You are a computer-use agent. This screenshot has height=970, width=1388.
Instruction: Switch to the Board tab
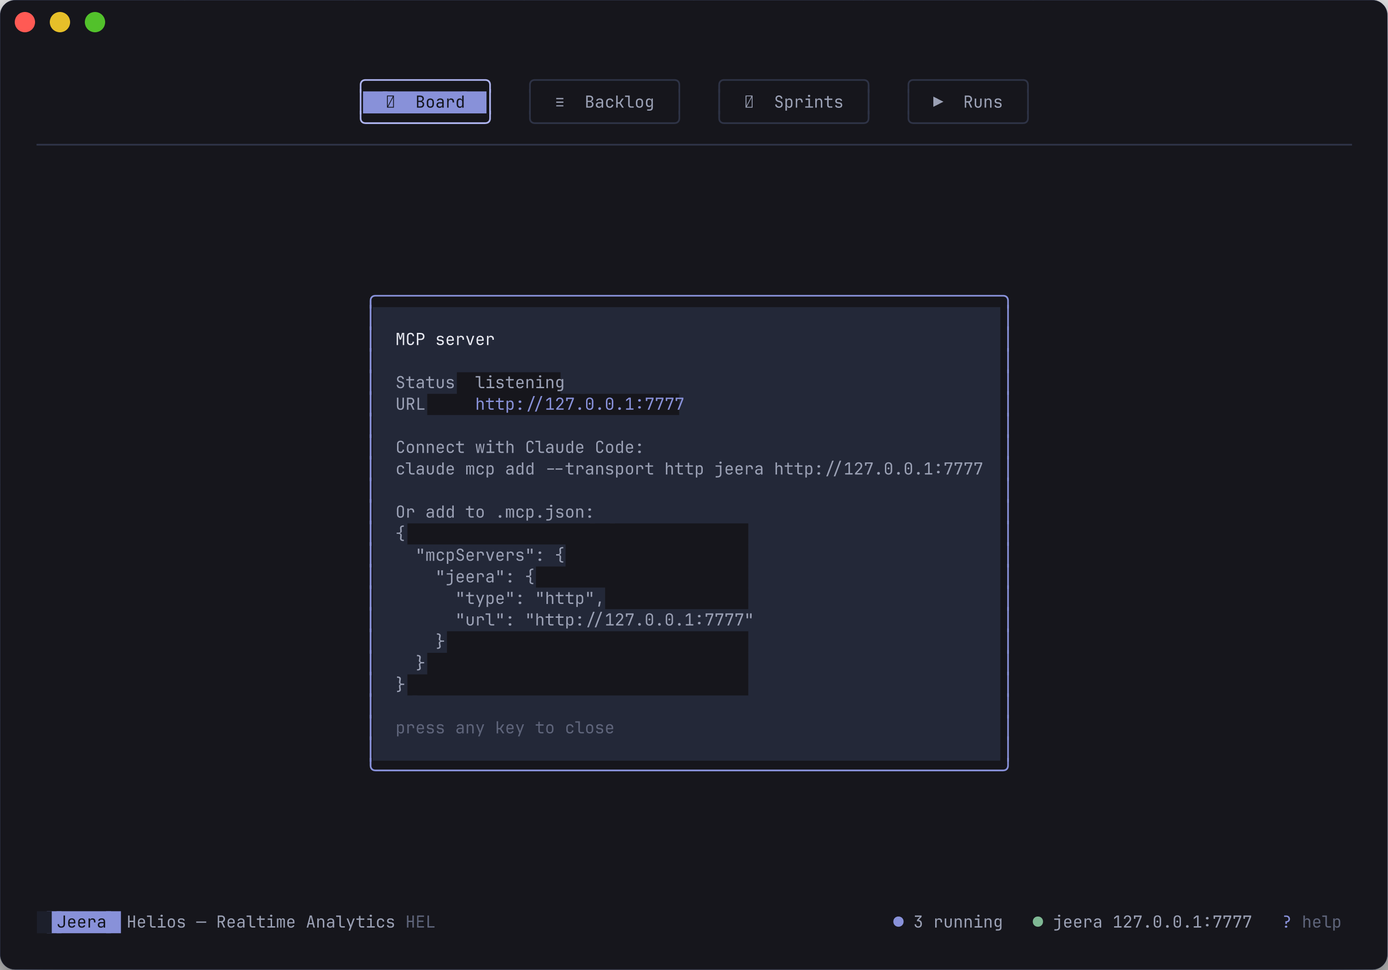[x=425, y=101]
